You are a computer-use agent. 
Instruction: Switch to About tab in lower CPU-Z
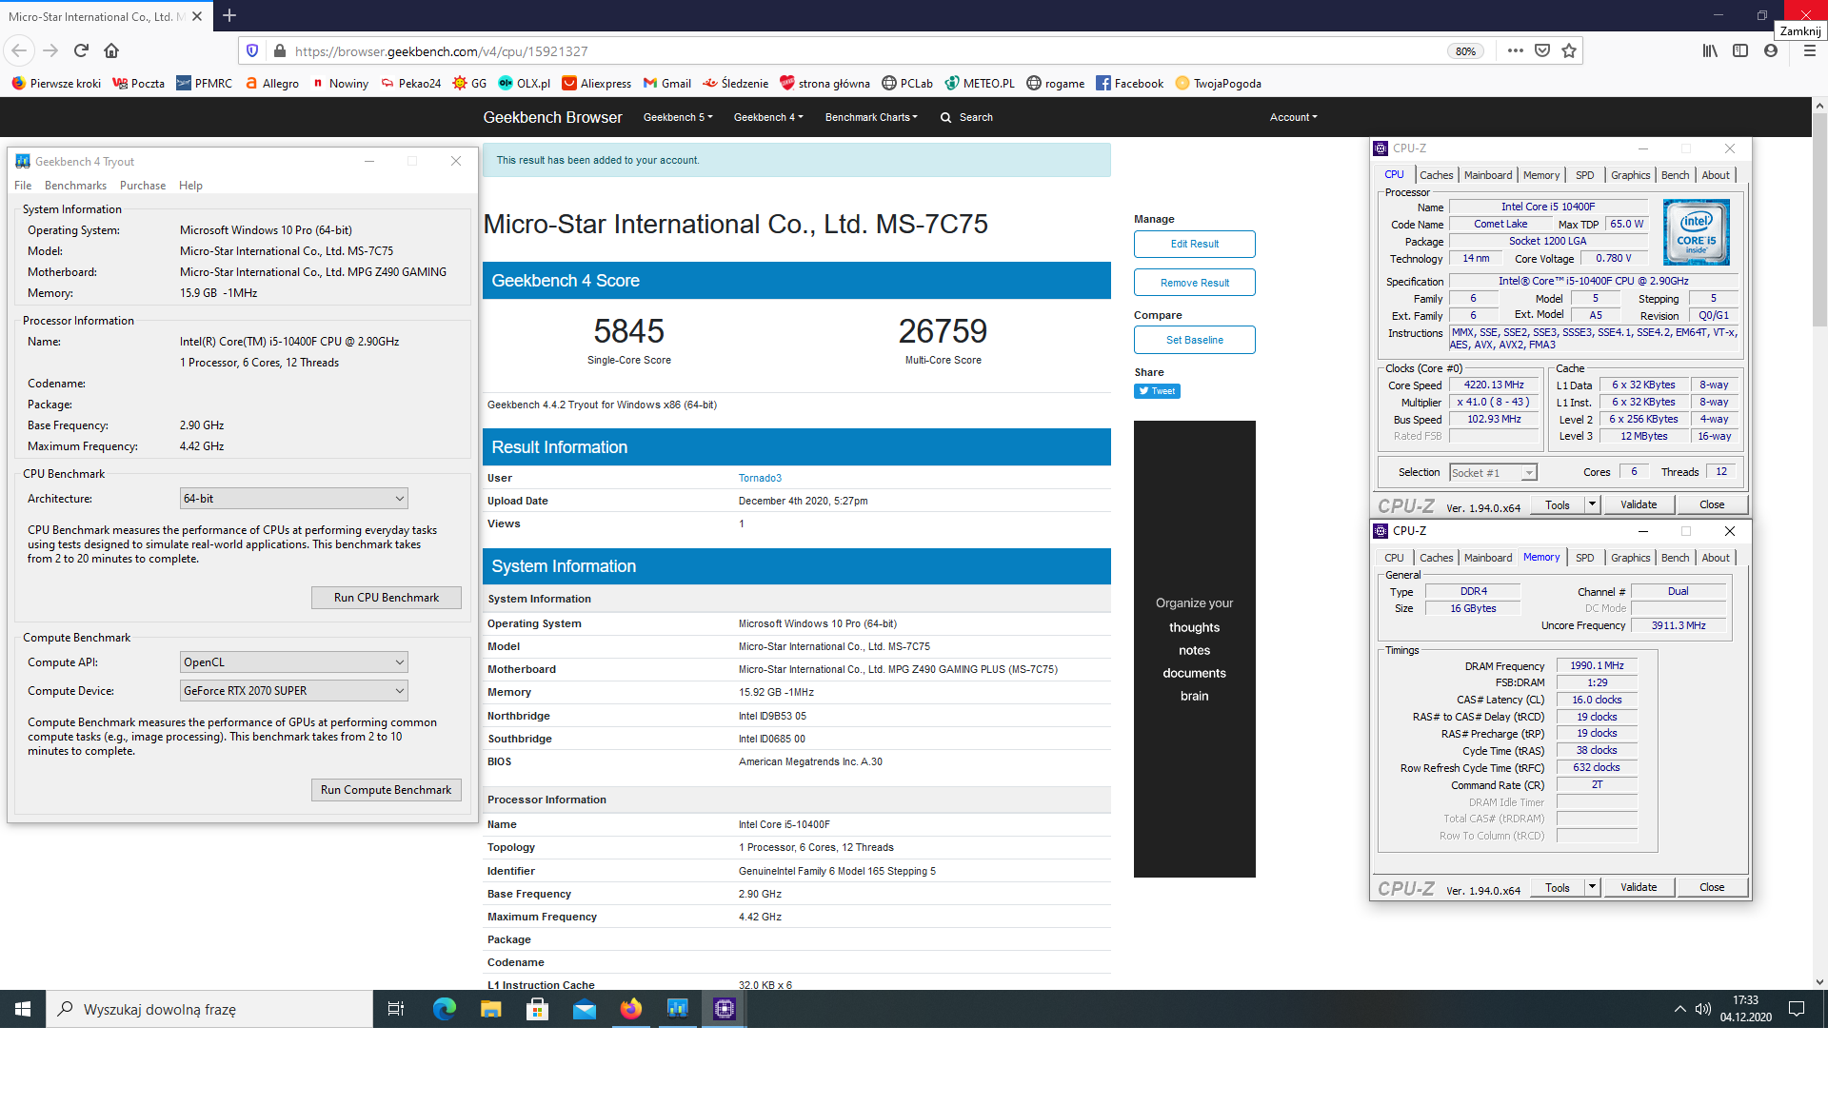click(1716, 558)
